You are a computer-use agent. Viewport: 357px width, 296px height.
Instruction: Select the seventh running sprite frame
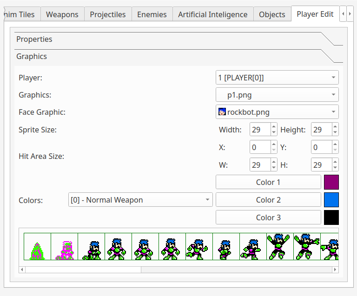[x=199, y=246]
